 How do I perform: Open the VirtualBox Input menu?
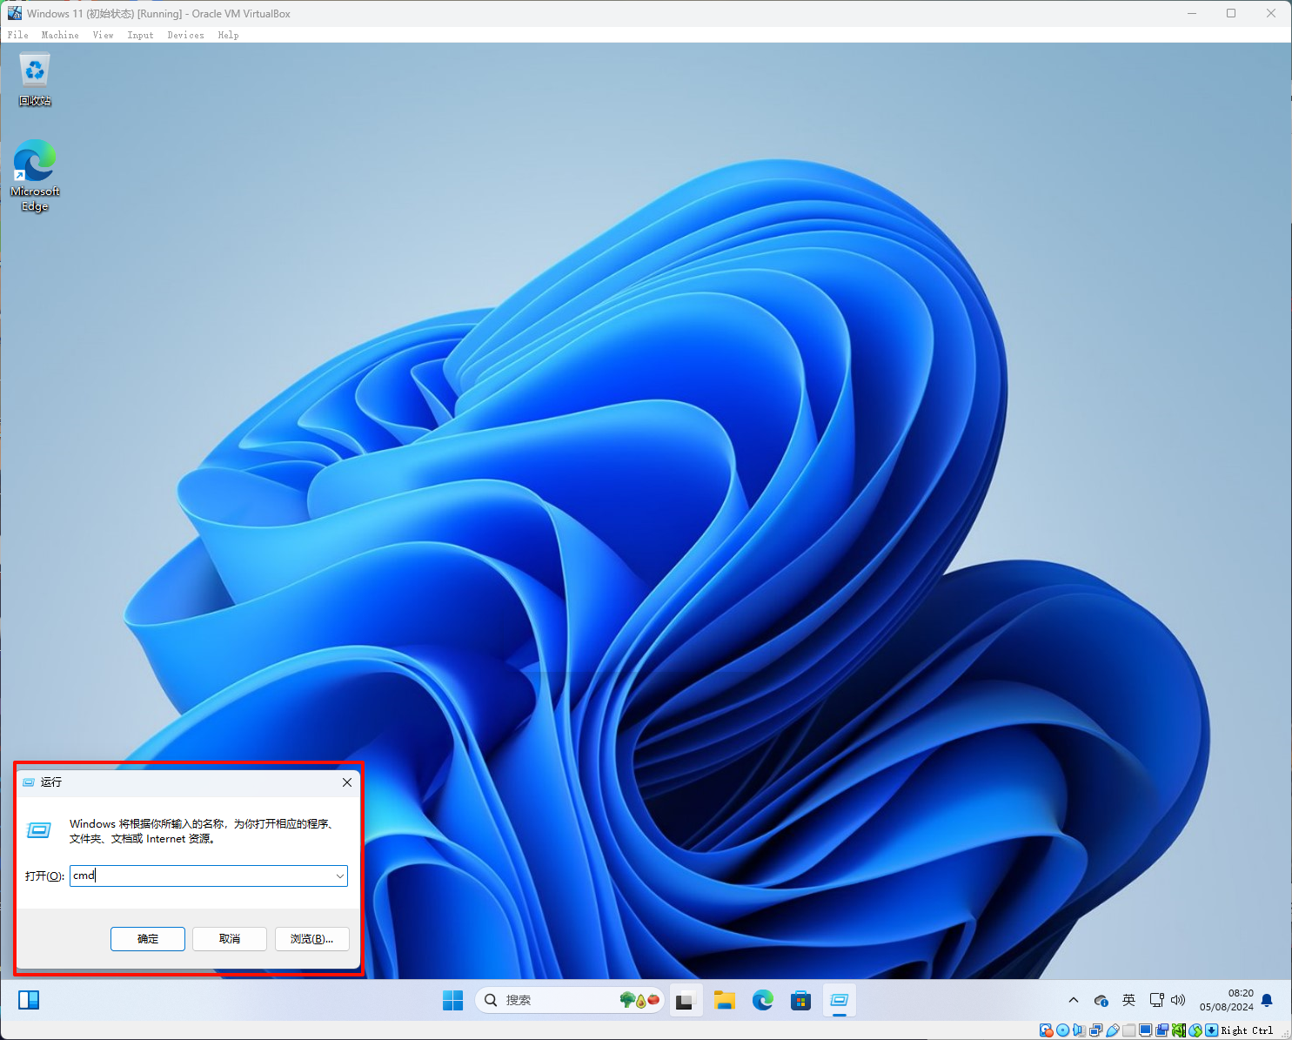pyautogui.click(x=140, y=35)
